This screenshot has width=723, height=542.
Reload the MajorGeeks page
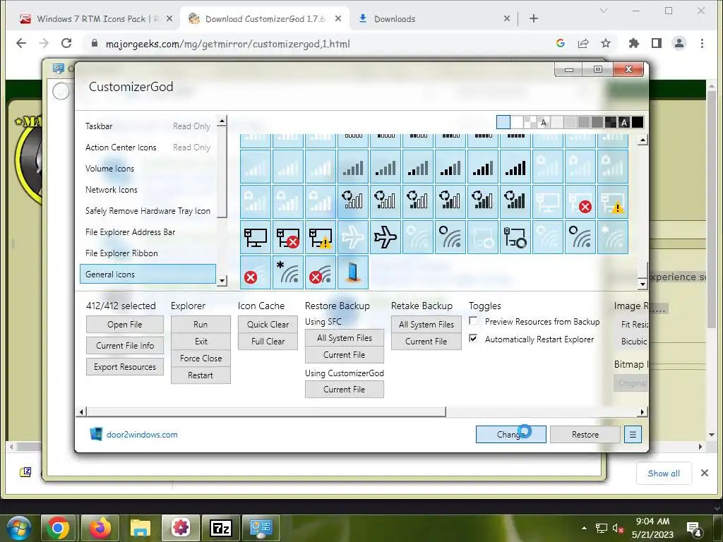(x=66, y=43)
